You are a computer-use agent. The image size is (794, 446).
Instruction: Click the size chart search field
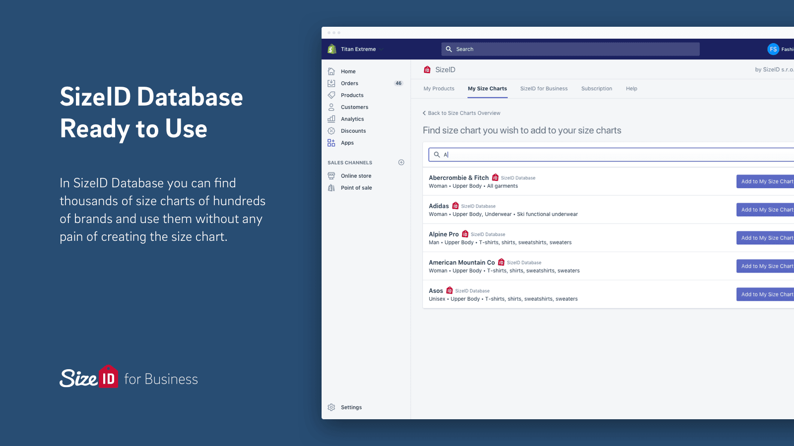(x=546, y=154)
